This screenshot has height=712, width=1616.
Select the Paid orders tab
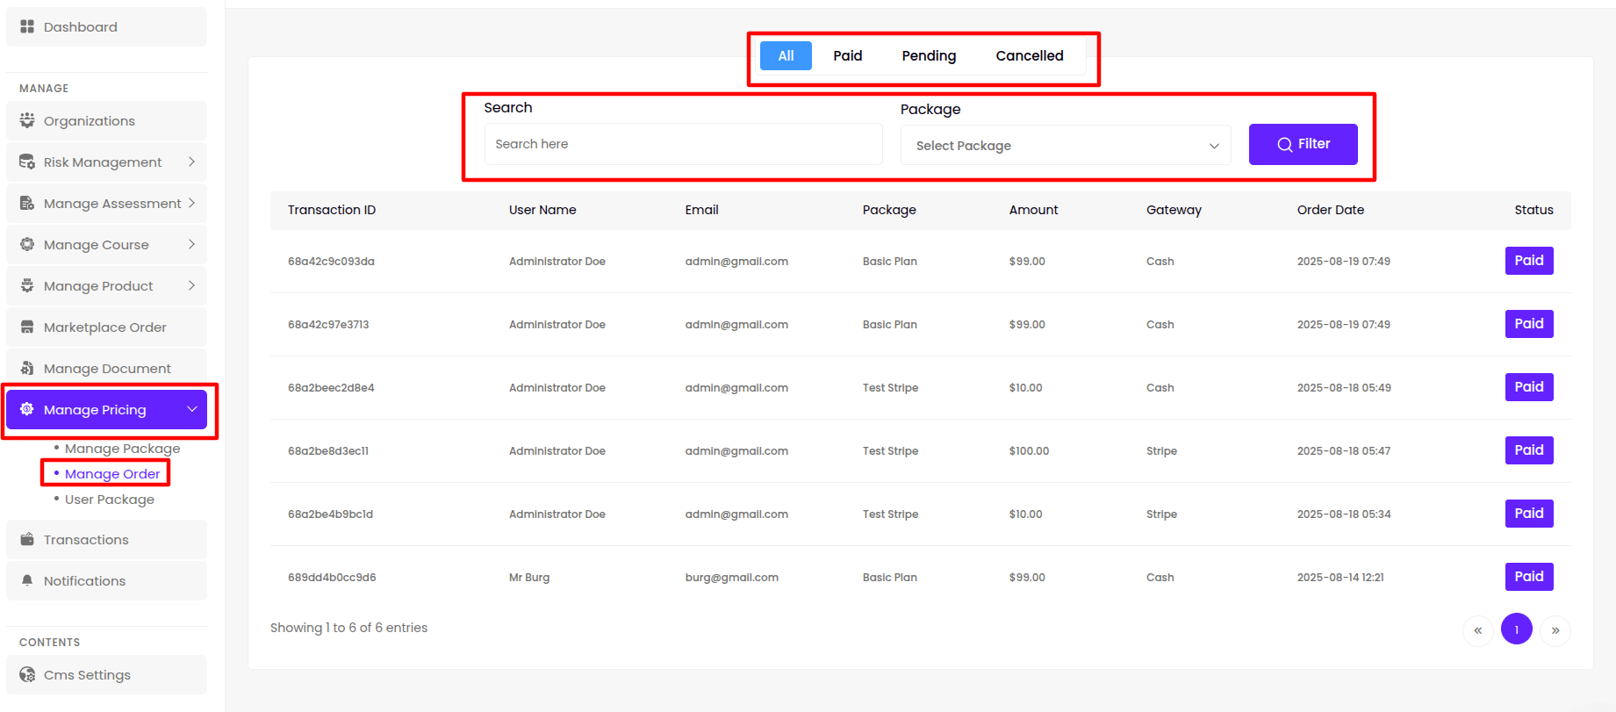[x=847, y=55]
